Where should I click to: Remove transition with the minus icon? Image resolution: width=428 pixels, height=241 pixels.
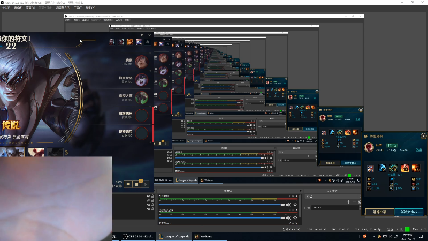click(x=354, y=202)
